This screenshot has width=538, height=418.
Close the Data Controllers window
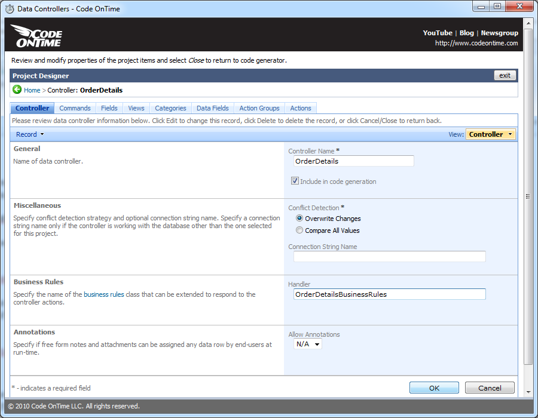(519, 7)
